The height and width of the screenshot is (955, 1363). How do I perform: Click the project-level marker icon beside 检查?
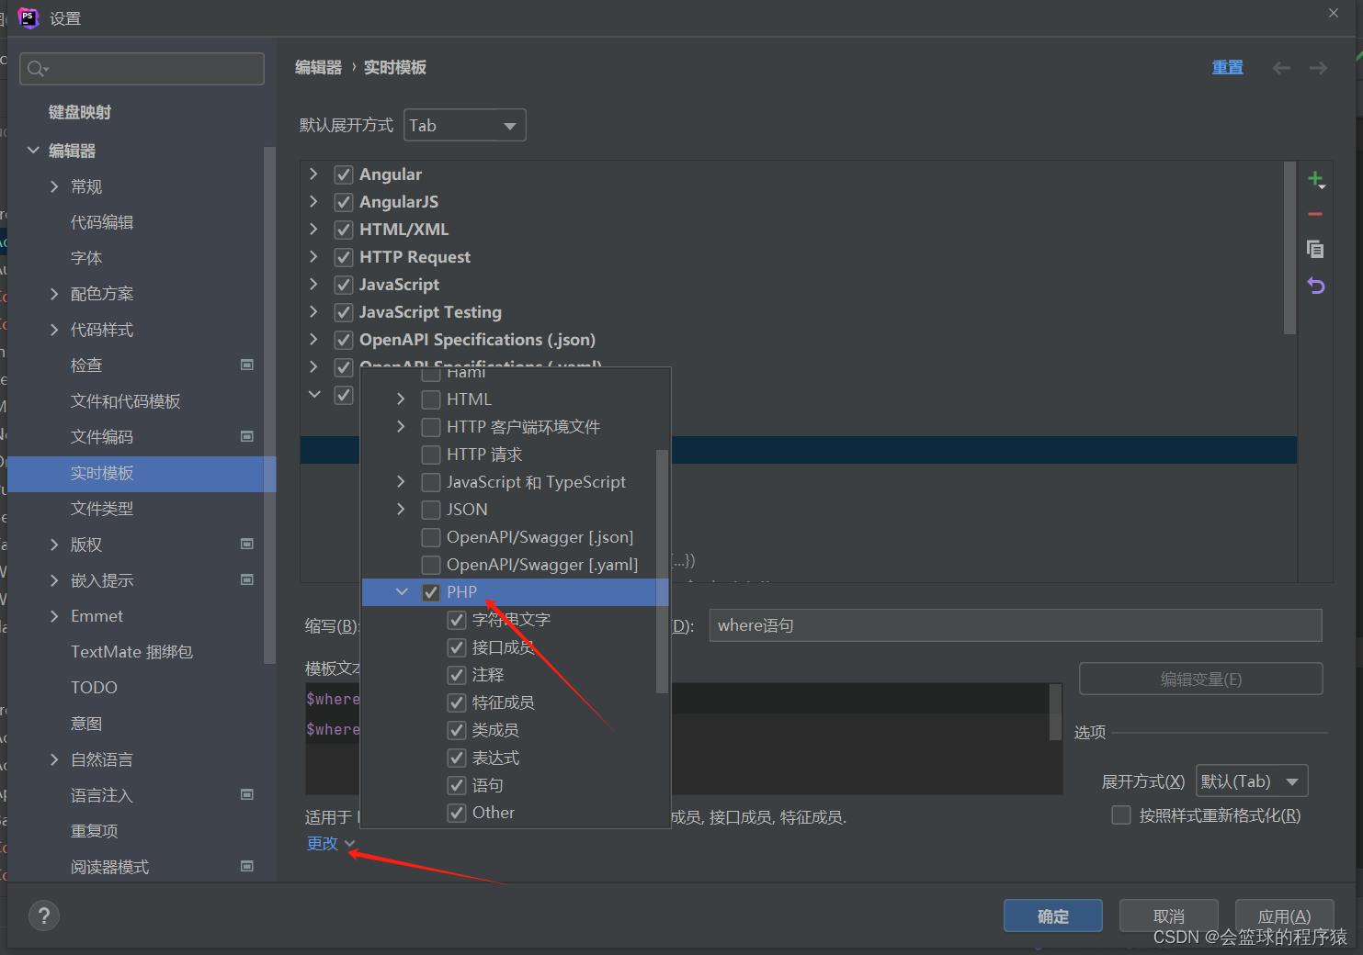coord(247,365)
